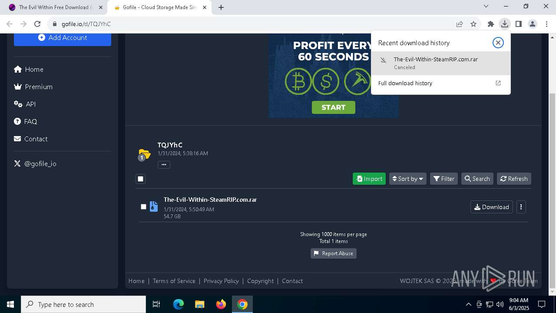The image size is (556, 313).
Task: Toggle the Chrome side panel icon
Action: tap(518, 24)
